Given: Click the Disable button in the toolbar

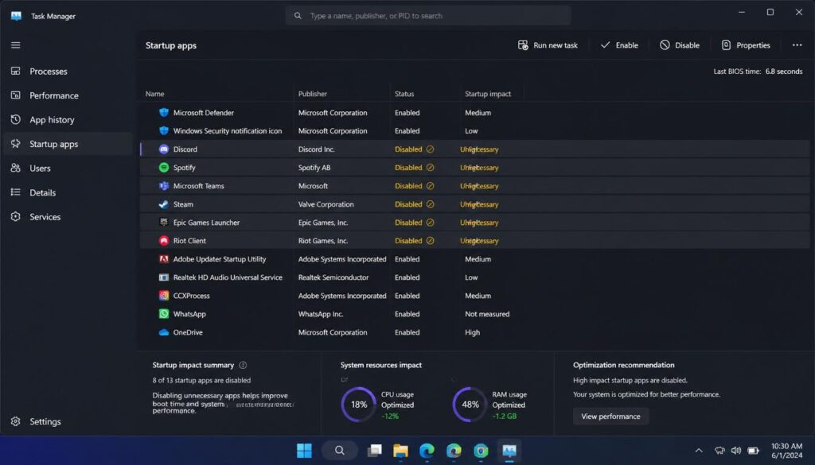Looking at the screenshot, I should tap(680, 45).
